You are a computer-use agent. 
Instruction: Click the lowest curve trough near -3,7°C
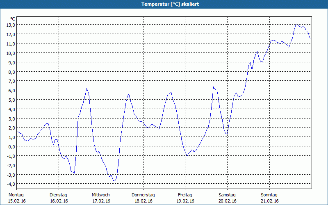pyautogui.click(x=115, y=181)
